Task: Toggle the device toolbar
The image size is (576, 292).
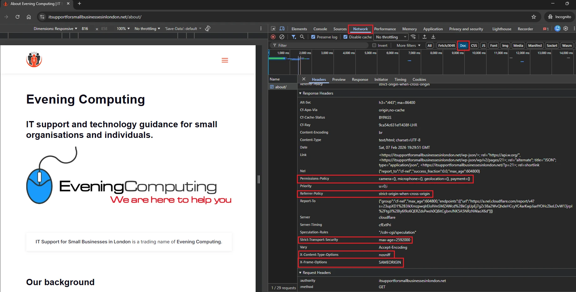Action: [x=282, y=28]
